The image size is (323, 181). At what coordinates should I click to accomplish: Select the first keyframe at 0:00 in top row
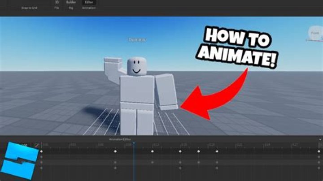[x=42, y=151]
